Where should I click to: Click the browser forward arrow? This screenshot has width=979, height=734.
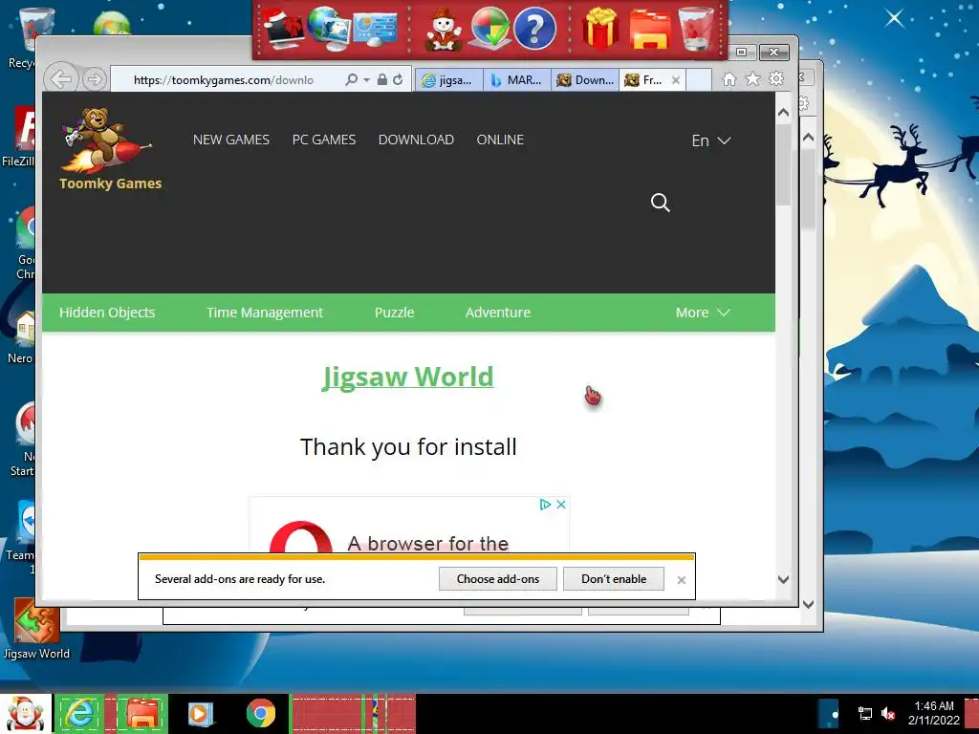click(95, 79)
